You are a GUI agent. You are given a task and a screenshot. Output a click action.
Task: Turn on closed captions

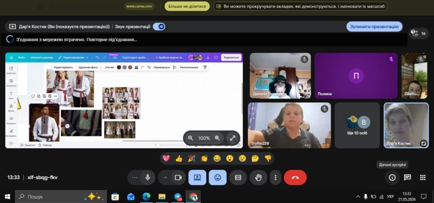[x=238, y=178]
